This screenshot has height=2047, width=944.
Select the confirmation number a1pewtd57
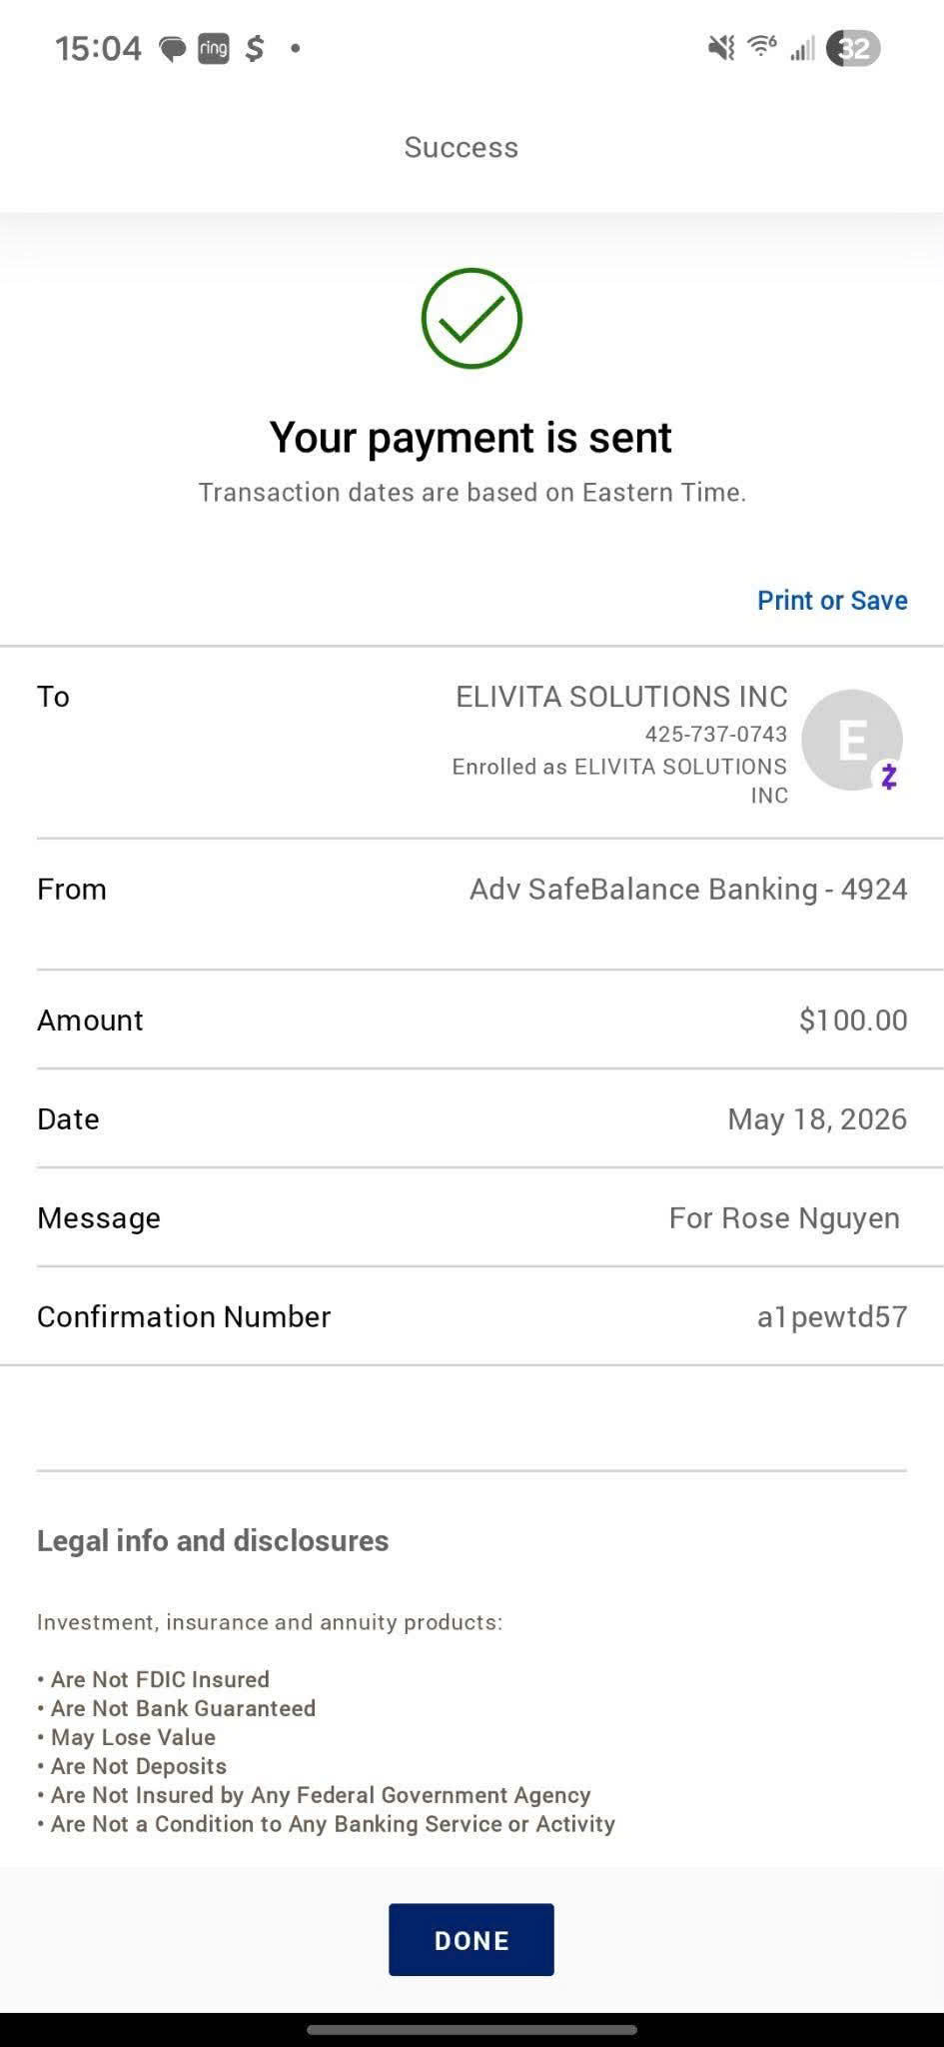[x=832, y=1316]
